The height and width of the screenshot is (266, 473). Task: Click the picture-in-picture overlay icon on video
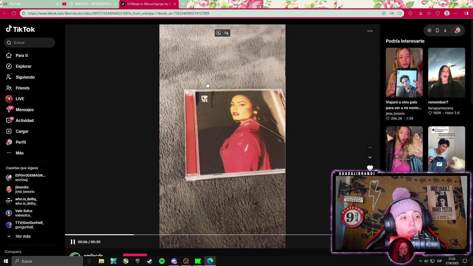tap(218, 33)
